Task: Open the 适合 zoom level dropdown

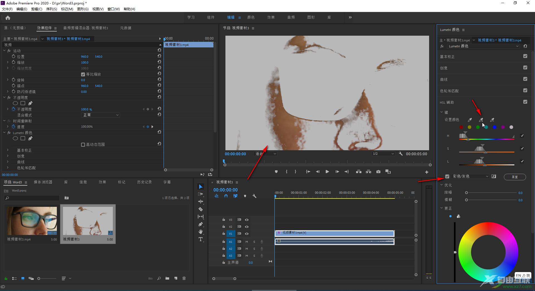Action: click(x=265, y=154)
